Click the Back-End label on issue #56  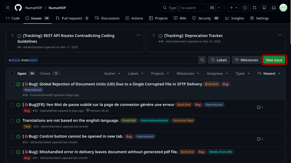point(211,84)
